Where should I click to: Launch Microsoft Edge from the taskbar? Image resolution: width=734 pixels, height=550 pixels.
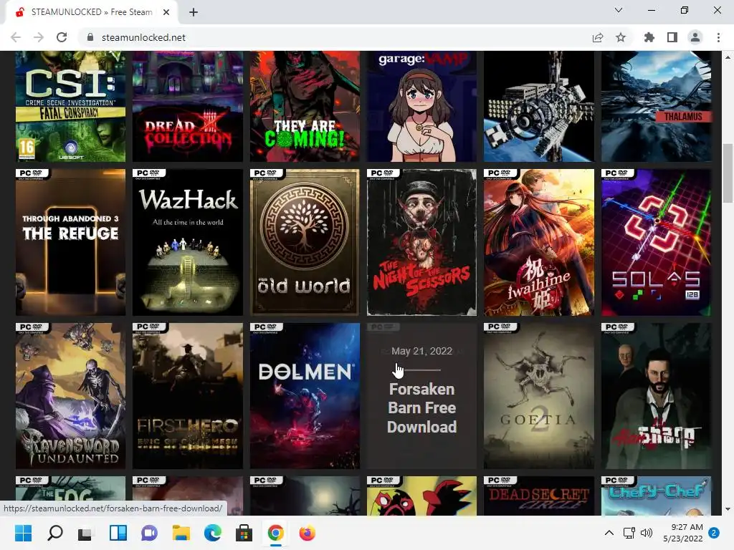[x=213, y=533]
